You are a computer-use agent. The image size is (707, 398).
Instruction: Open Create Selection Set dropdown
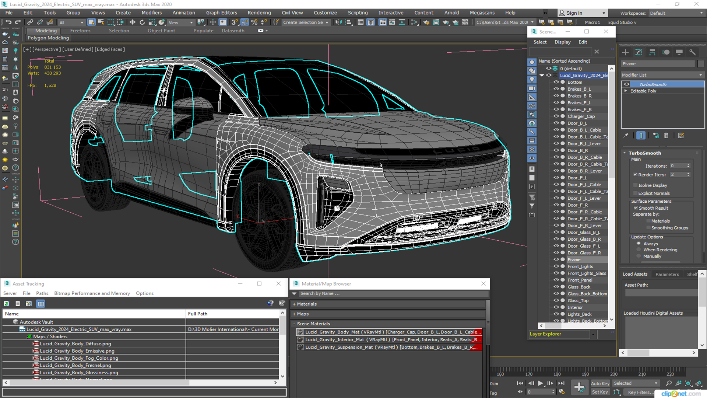(x=306, y=22)
